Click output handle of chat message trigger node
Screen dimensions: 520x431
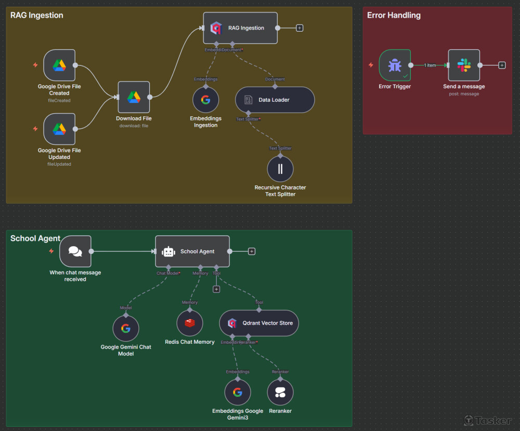coord(91,251)
